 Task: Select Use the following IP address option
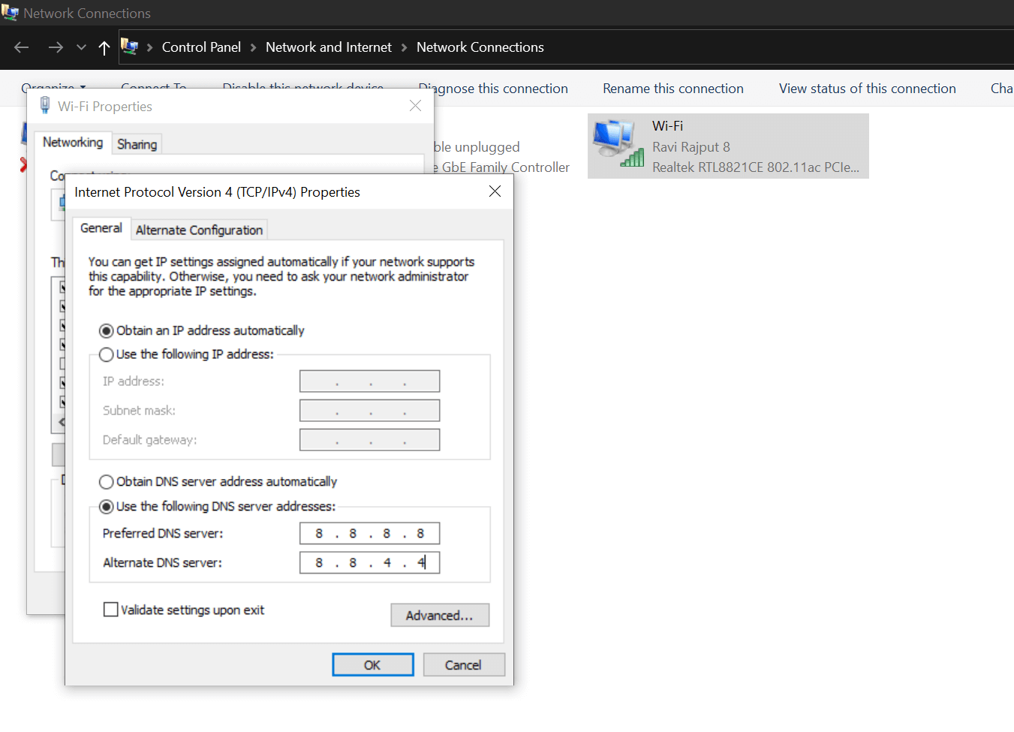(107, 354)
